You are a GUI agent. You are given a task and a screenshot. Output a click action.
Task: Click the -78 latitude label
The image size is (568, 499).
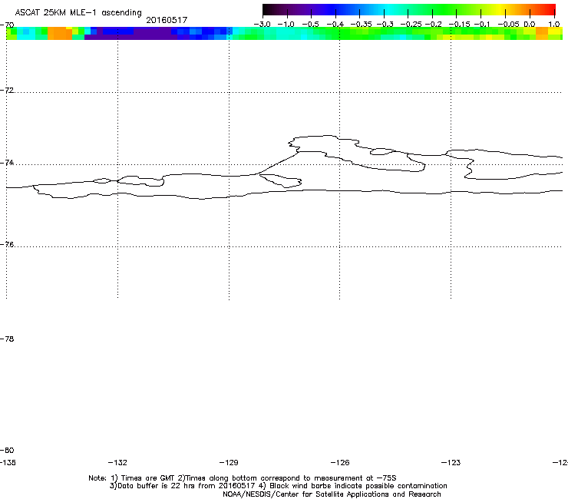(x=7, y=339)
